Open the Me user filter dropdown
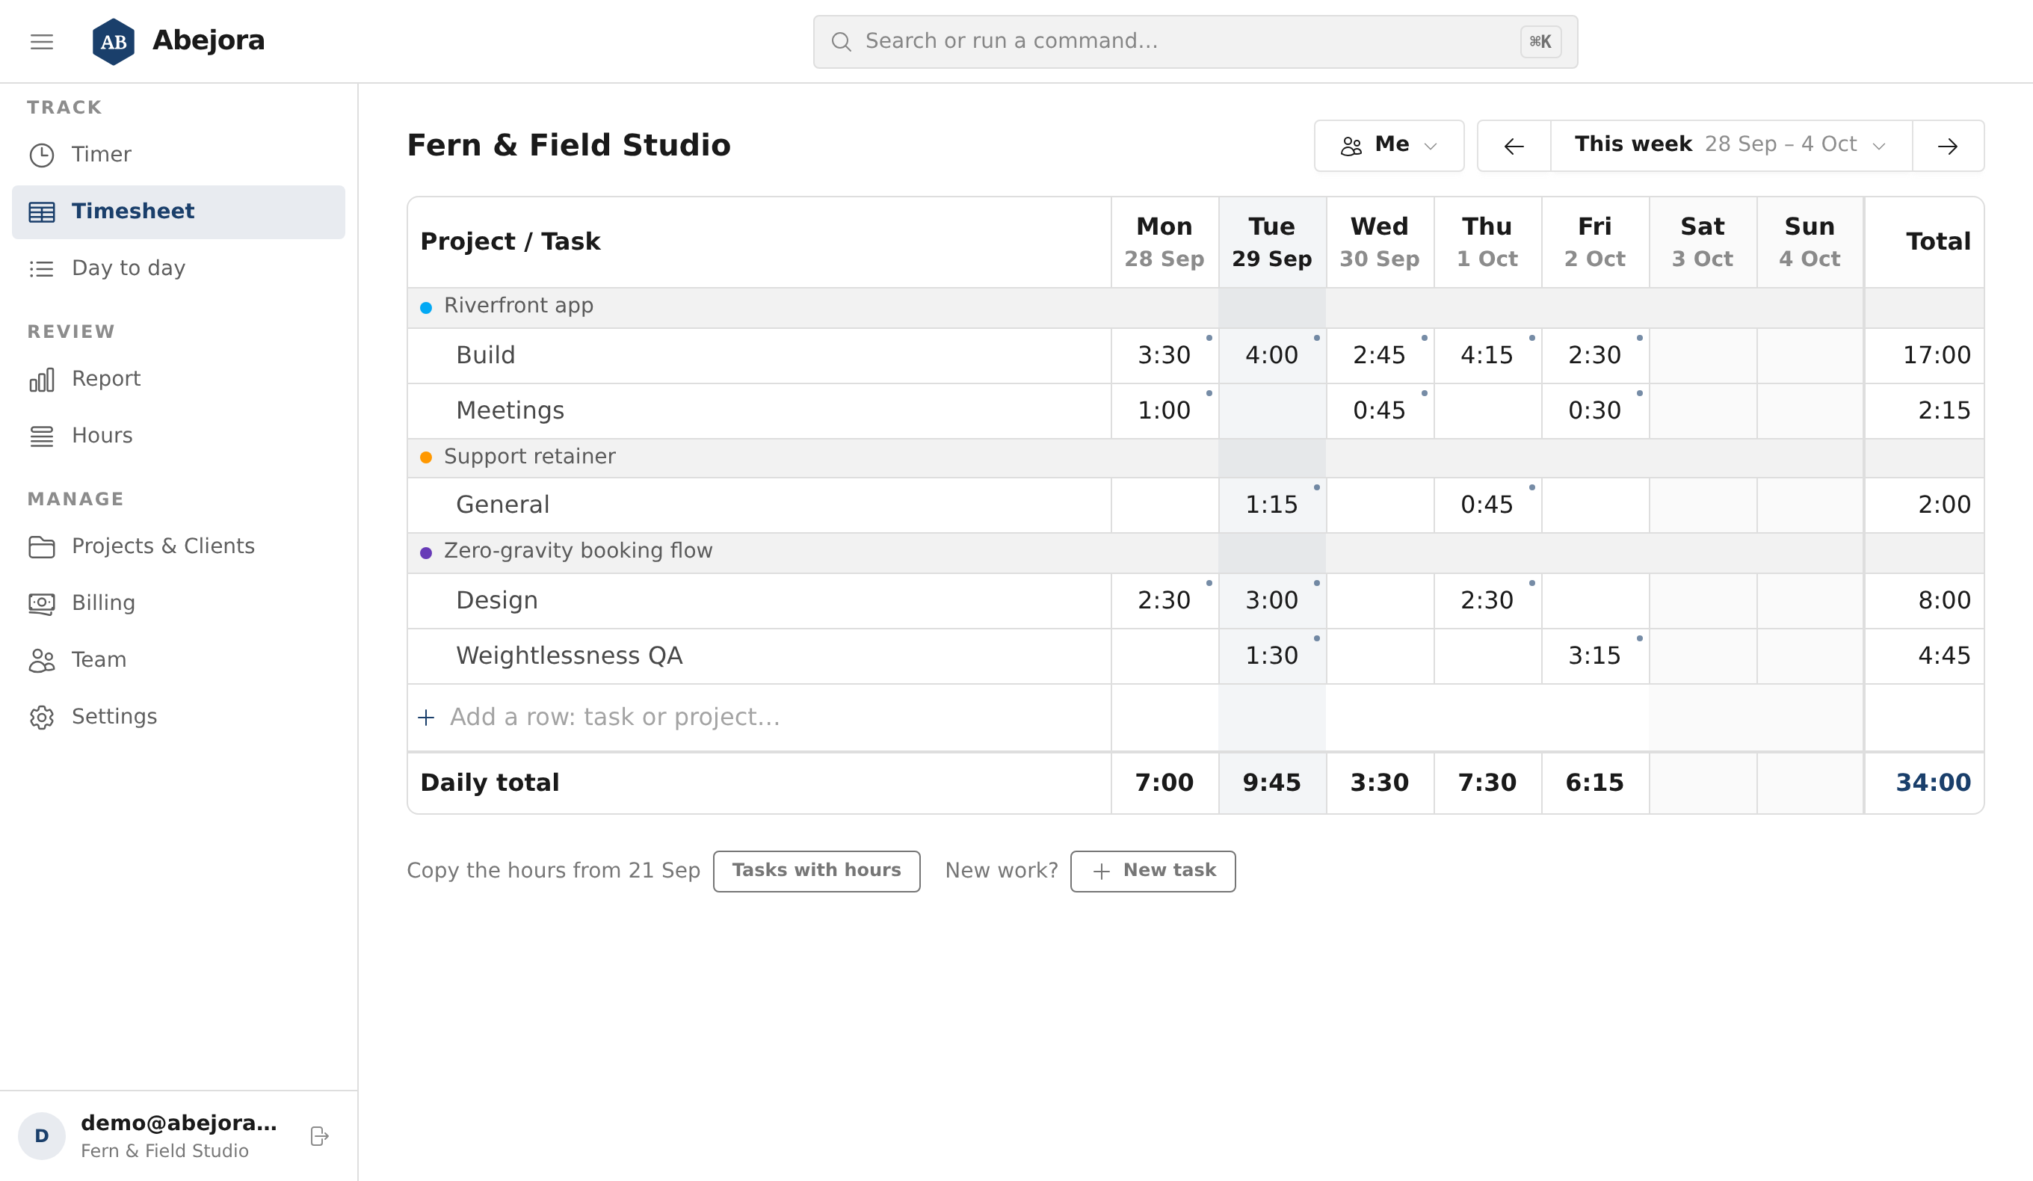Screen dimensions: 2033x1181 1389,145
